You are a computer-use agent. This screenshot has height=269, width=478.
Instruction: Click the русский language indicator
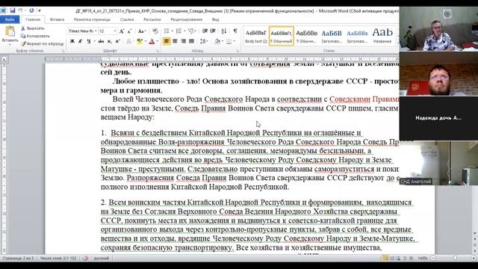pyautogui.click(x=102, y=259)
